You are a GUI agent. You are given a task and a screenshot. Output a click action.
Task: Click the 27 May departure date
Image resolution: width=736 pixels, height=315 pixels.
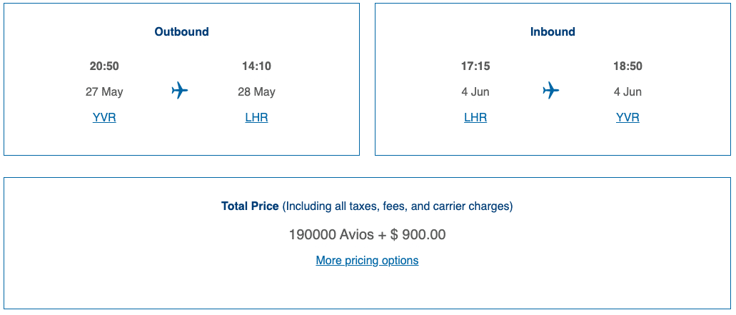click(x=104, y=91)
